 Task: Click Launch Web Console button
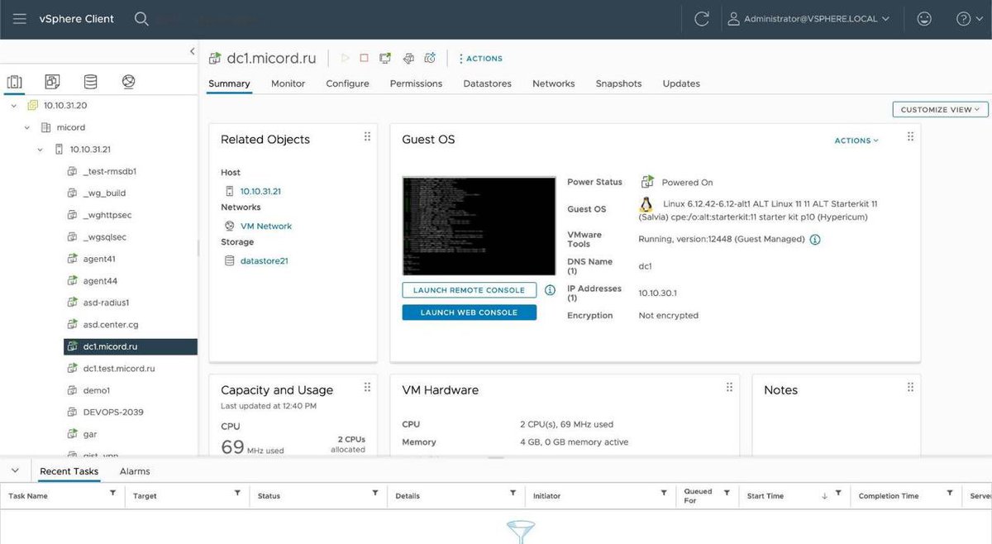469,313
